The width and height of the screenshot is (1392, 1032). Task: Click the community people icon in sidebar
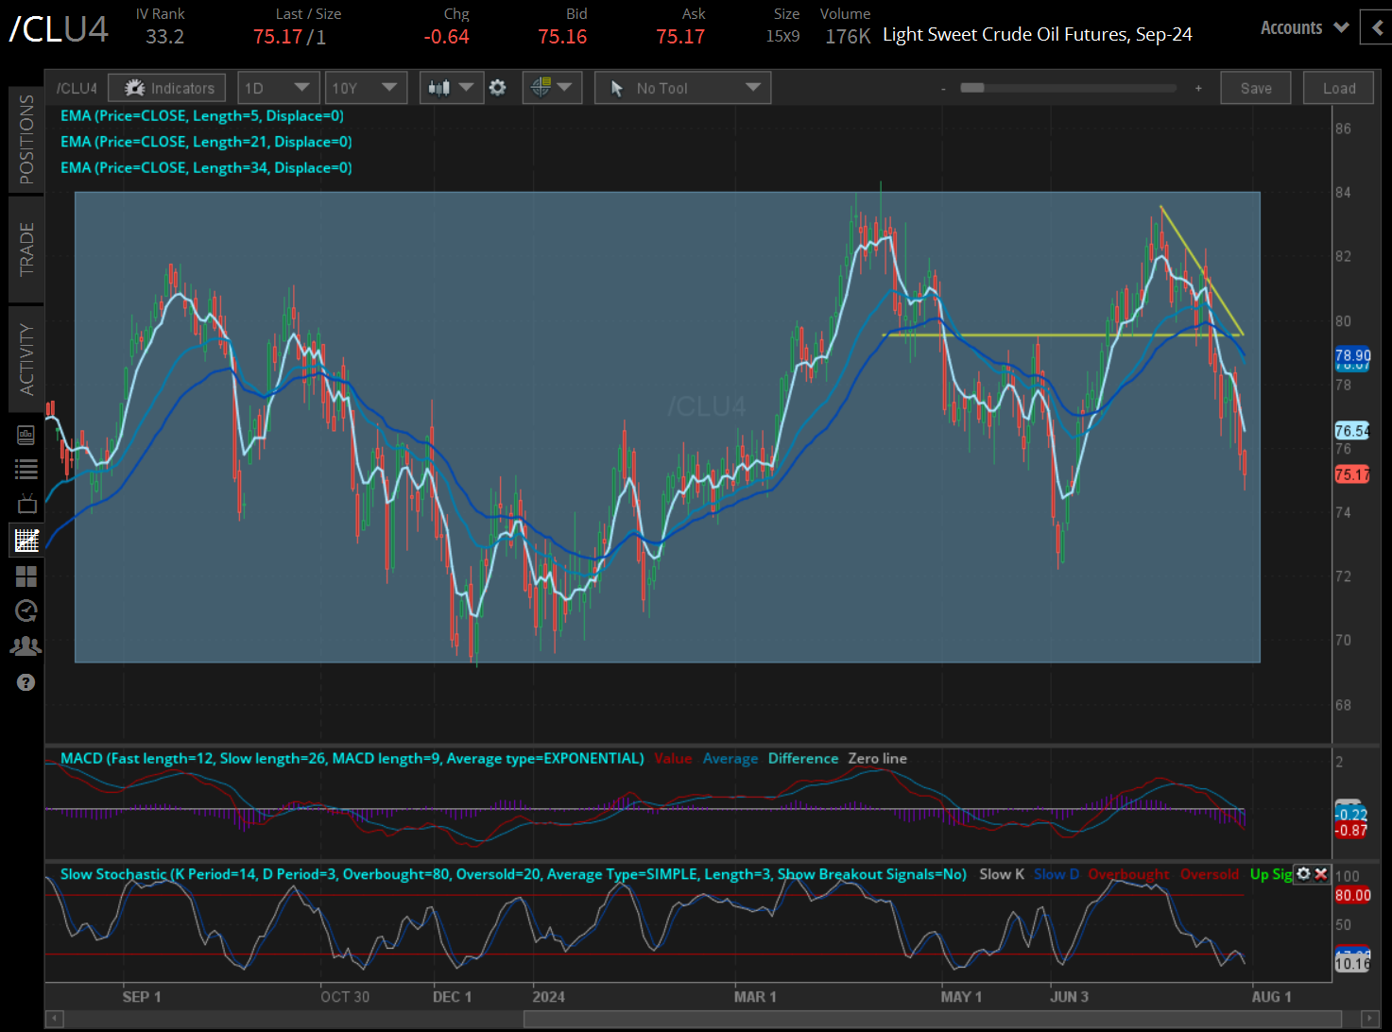pyautogui.click(x=26, y=645)
